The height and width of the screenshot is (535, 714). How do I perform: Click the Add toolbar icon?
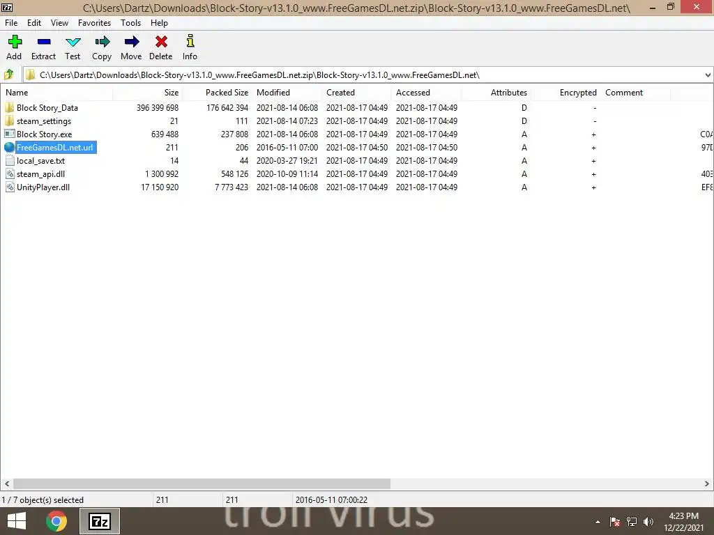pyautogui.click(x=15, y=42)
